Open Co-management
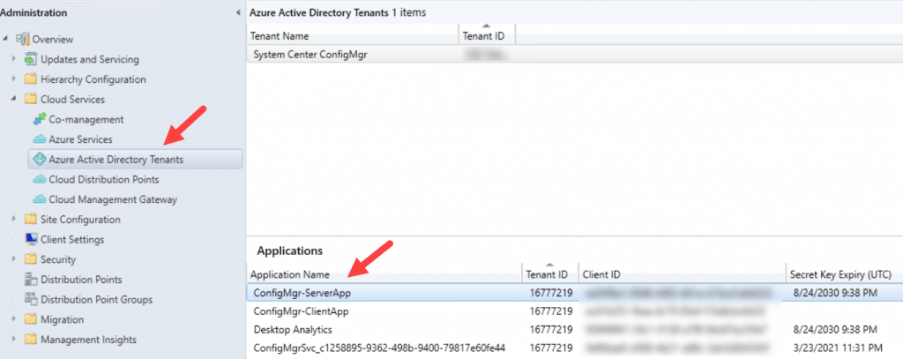The height and width of the screenshot is (359, 903). pos(86,119)
